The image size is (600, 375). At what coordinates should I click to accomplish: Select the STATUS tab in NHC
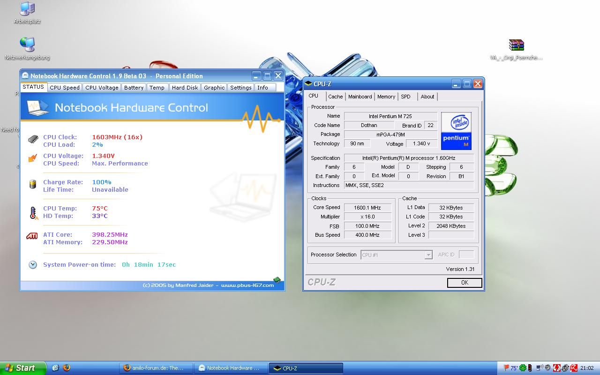coord(33,87)
